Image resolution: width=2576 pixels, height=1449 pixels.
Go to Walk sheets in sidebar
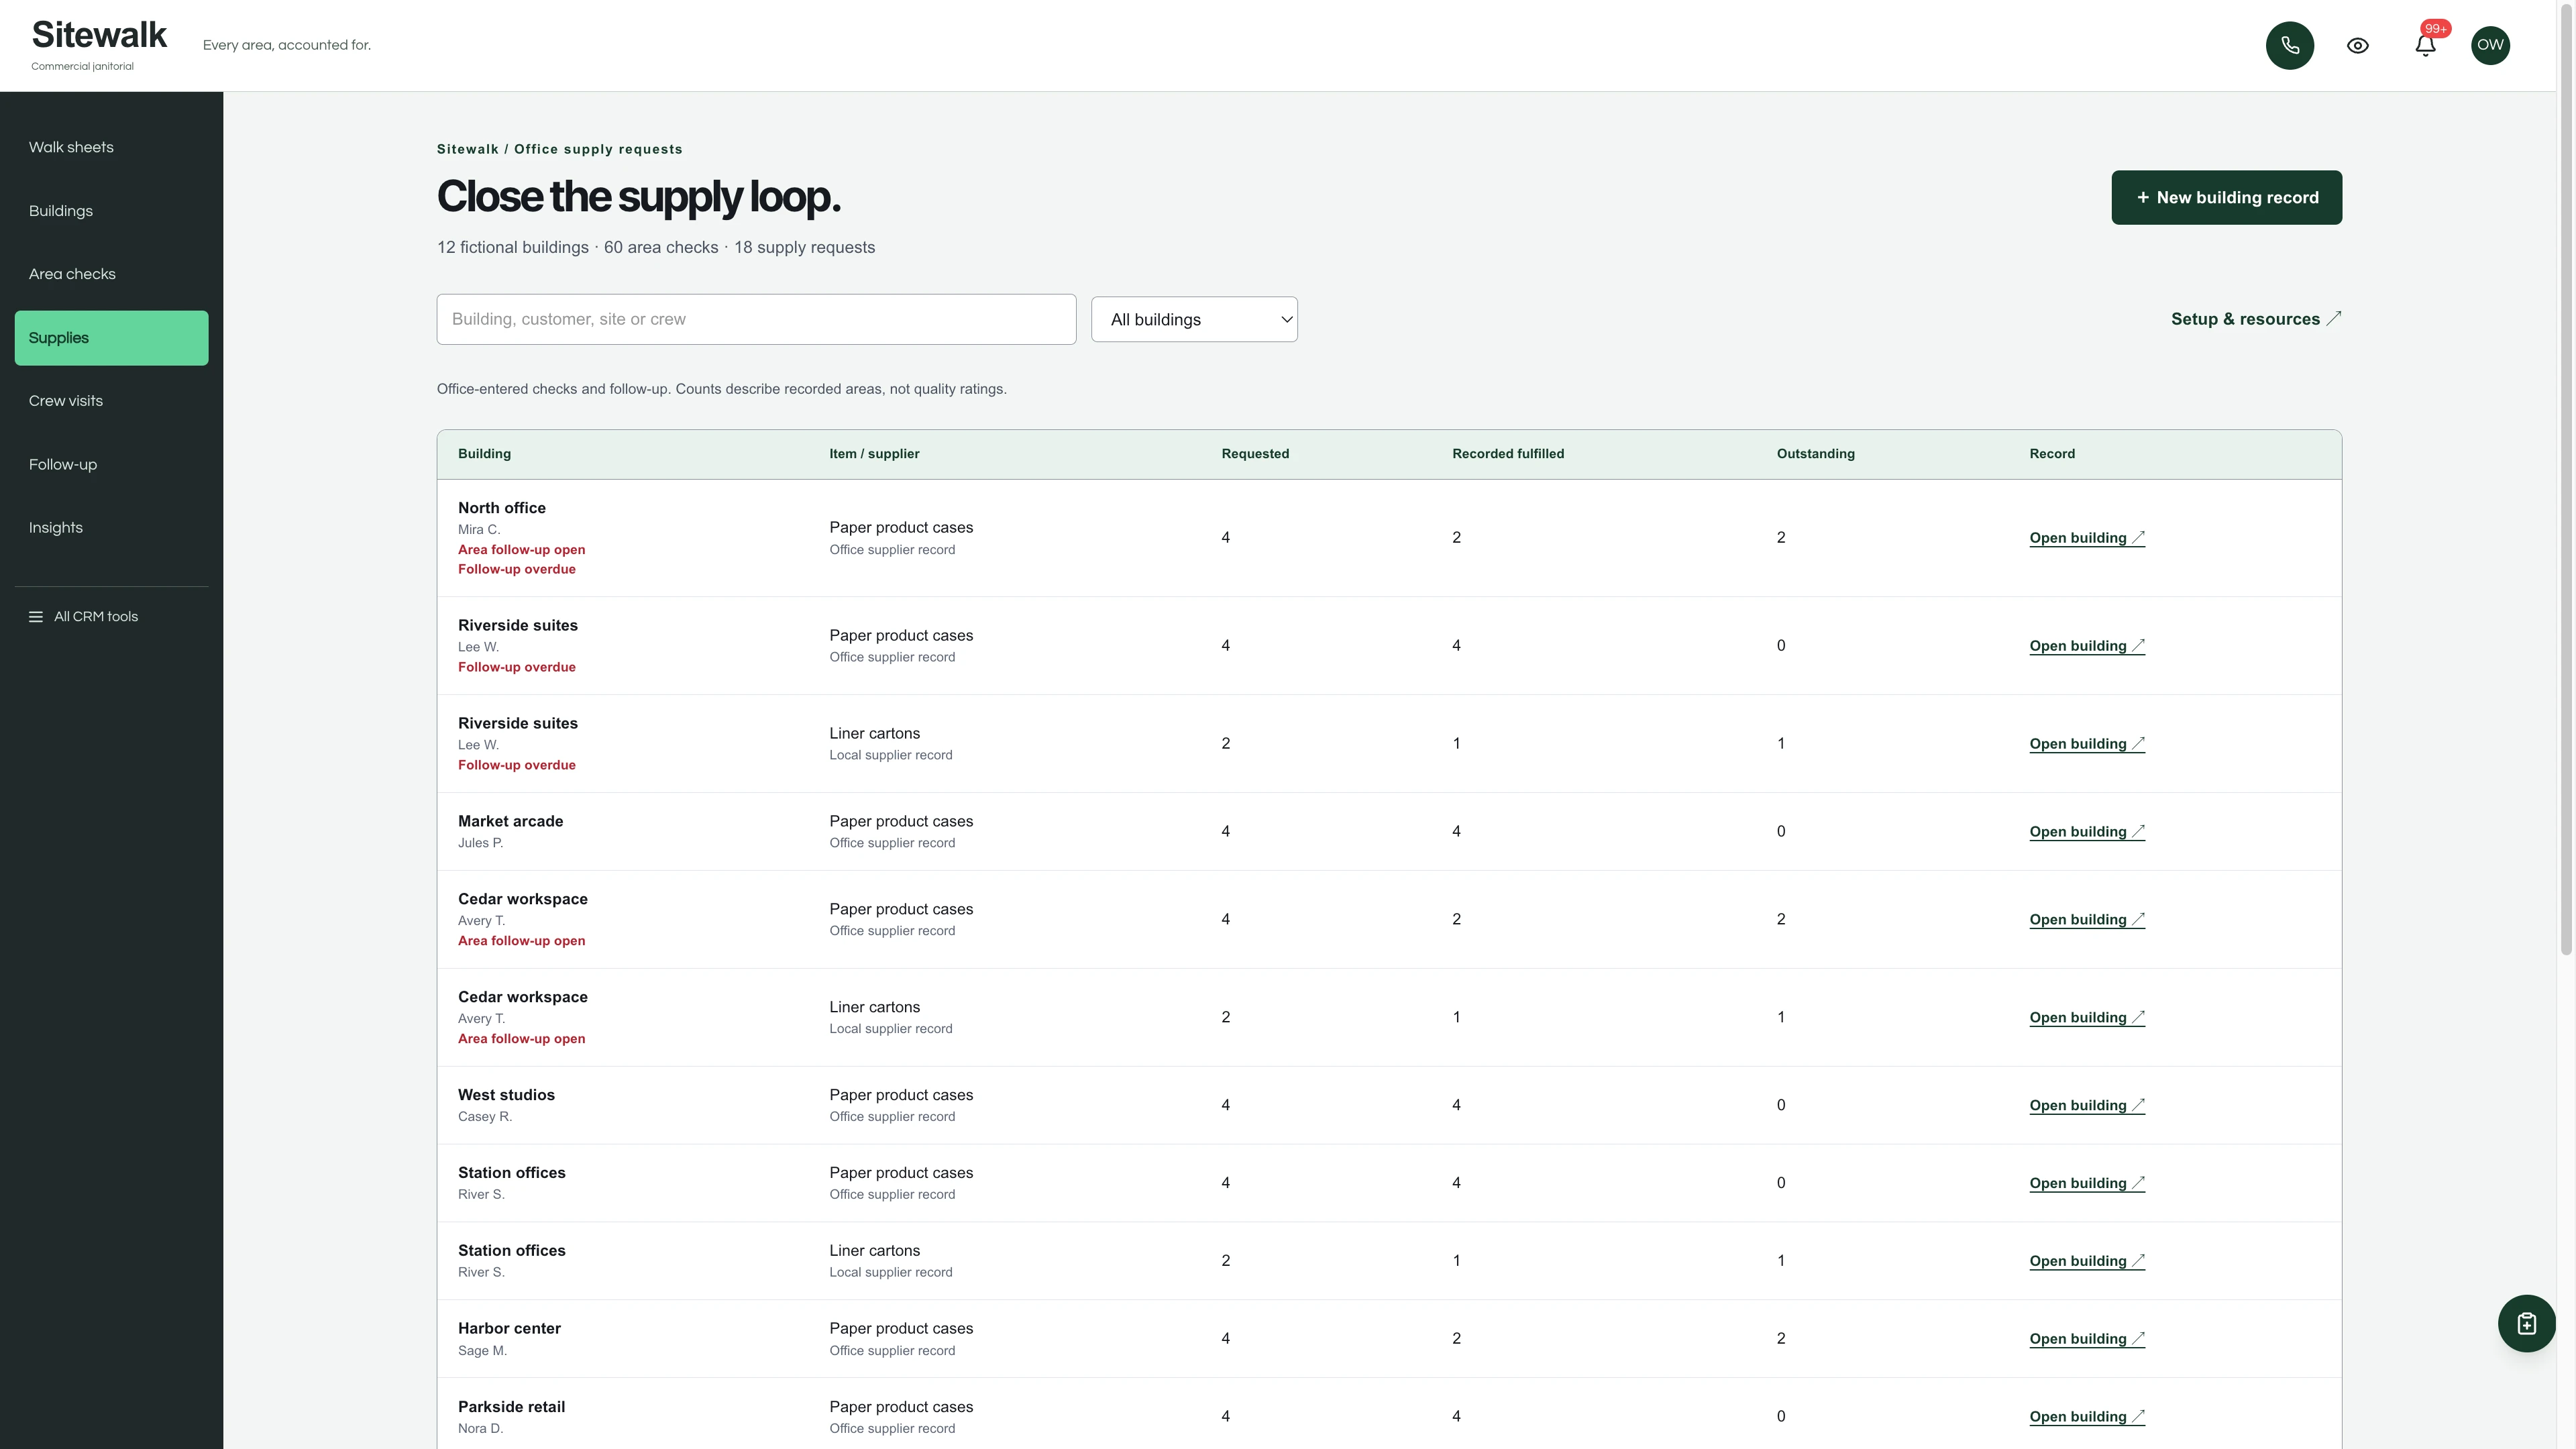[x=111, y=147]
